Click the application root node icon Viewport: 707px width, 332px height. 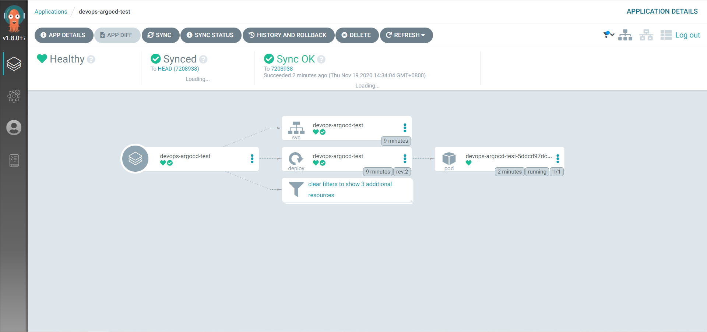135,159
